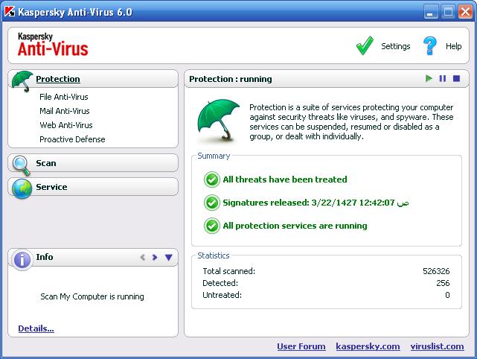
Task: Show previous info message with left arrow
Action: click(142, 257)
